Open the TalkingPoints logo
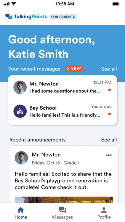The image size is (125, 222). tap(26, 17)
